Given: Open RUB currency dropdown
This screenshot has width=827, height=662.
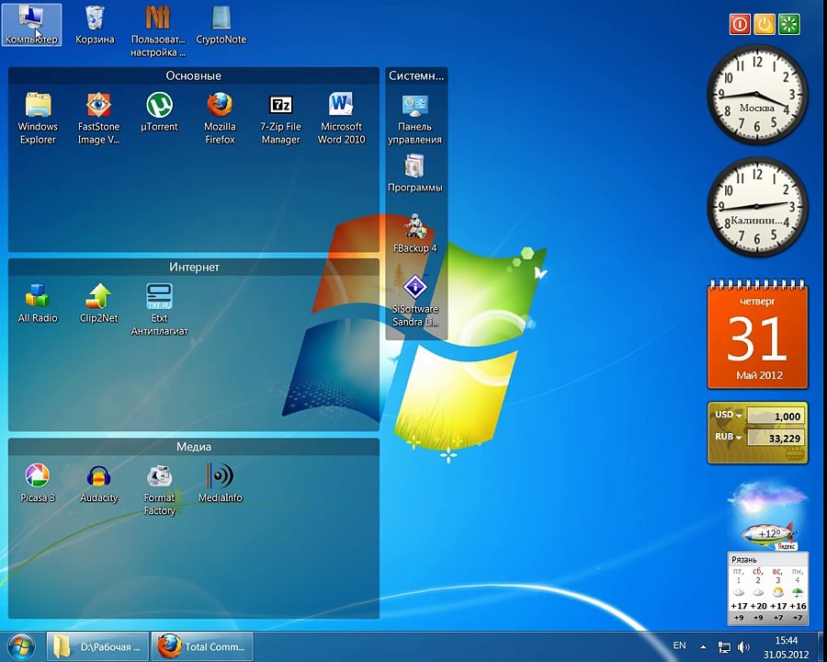Looking at the screenshot, I should (729, 437).
